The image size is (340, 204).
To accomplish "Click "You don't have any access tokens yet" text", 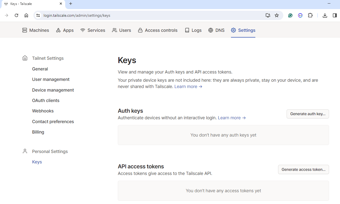I will point(223,191).
